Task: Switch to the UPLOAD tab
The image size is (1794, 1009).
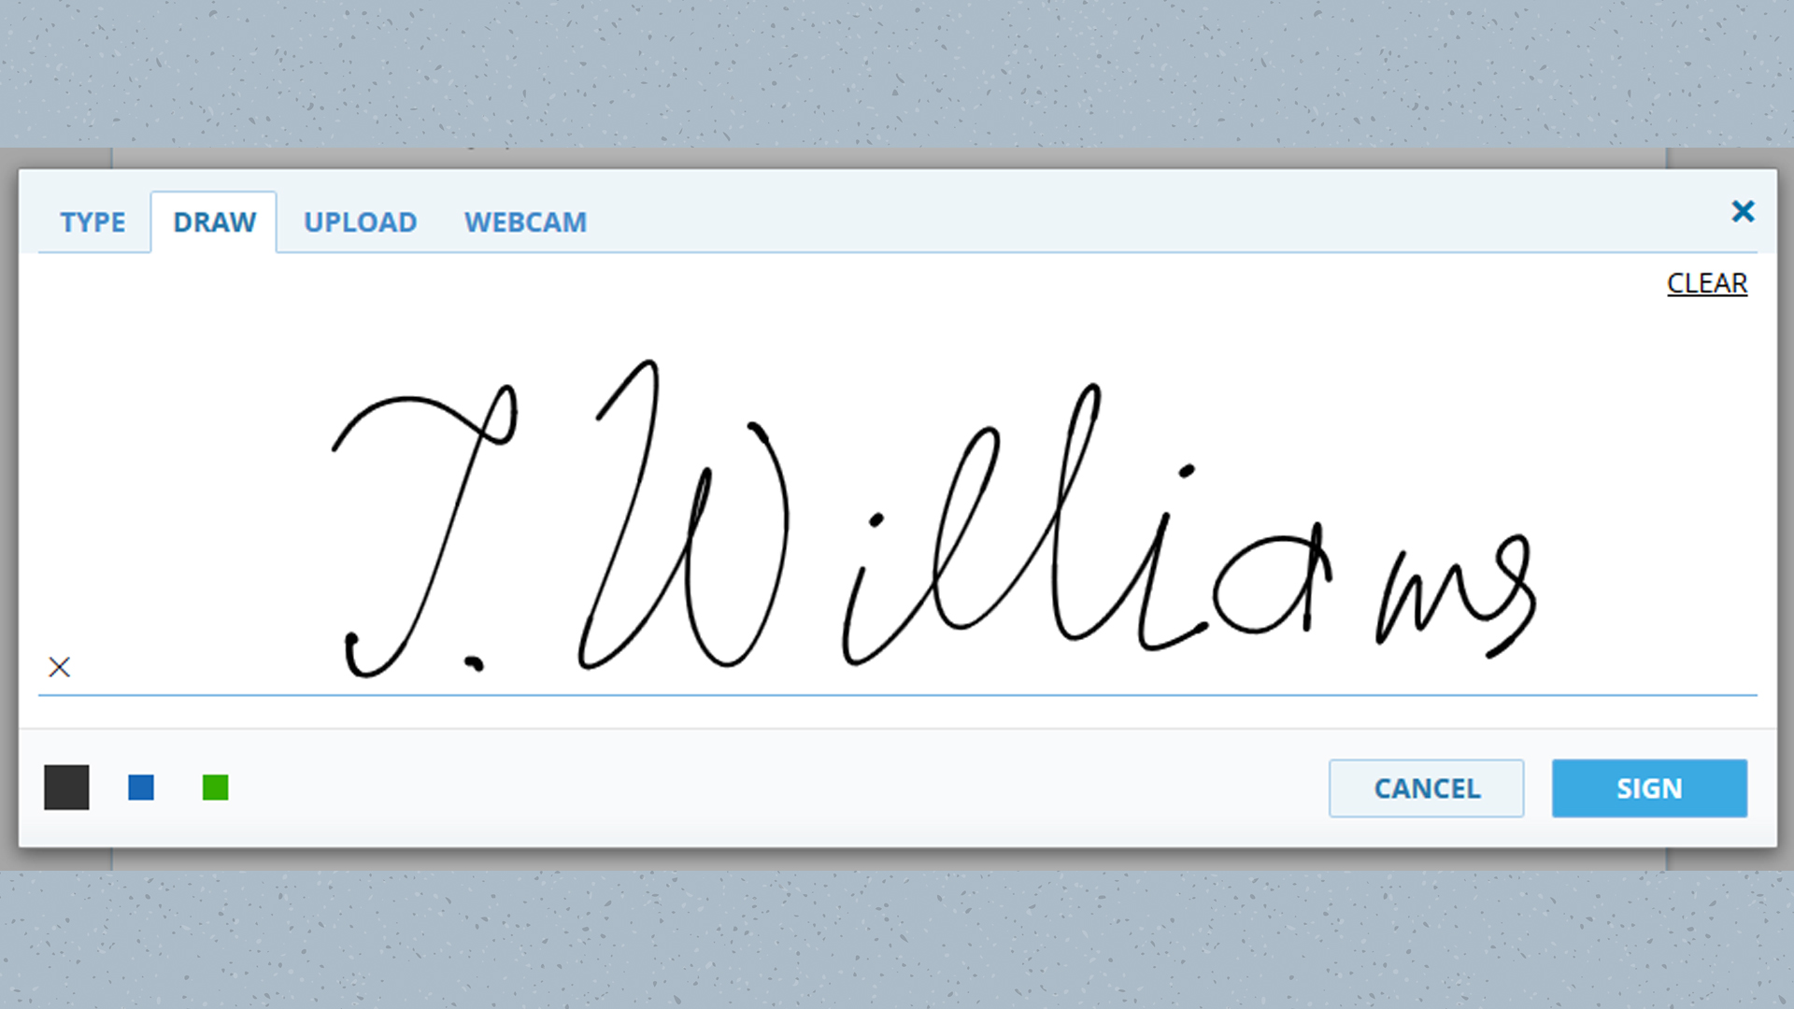Action: [x=359, y=221]
